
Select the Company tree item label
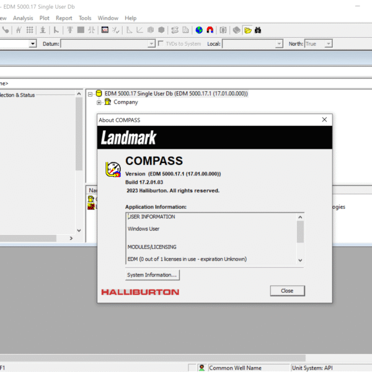tap(126, 102)
